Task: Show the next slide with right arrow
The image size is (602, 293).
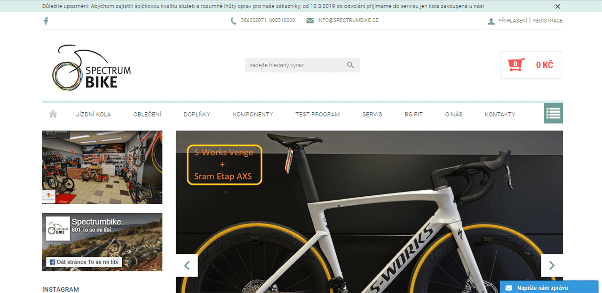Action: point(552,266)
